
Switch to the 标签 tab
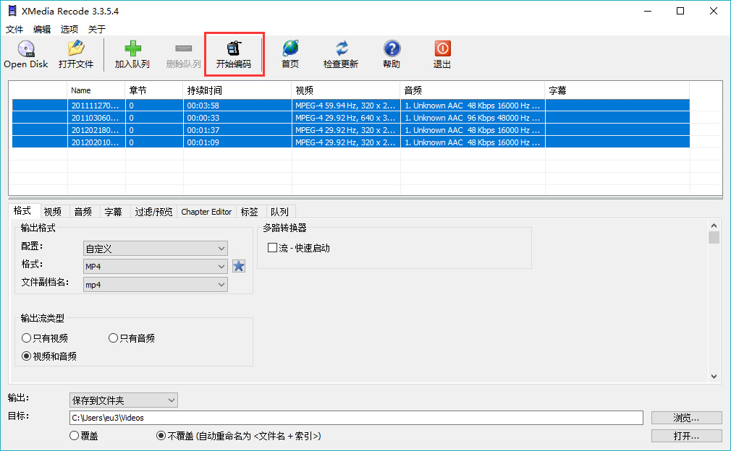pyautogui.click(x=250, y=212)
